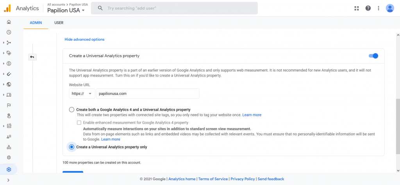Screen dimensions: 400x185
Task: Click the Website URL field containing papilionusa.com
Action: (148, 94)
